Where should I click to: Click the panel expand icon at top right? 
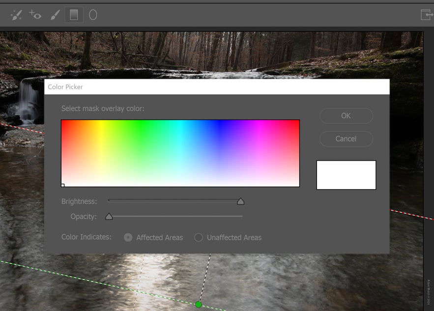pos(426,15)
